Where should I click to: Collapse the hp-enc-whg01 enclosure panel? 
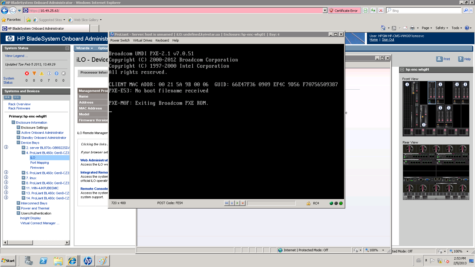tap(402, 70)
